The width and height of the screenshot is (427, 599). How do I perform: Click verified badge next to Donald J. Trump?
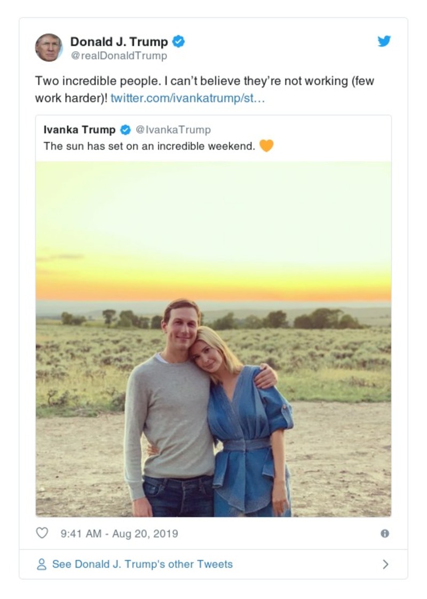(178, 42)
